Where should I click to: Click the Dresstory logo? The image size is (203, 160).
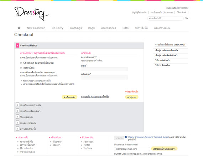(x=31, y=14)
